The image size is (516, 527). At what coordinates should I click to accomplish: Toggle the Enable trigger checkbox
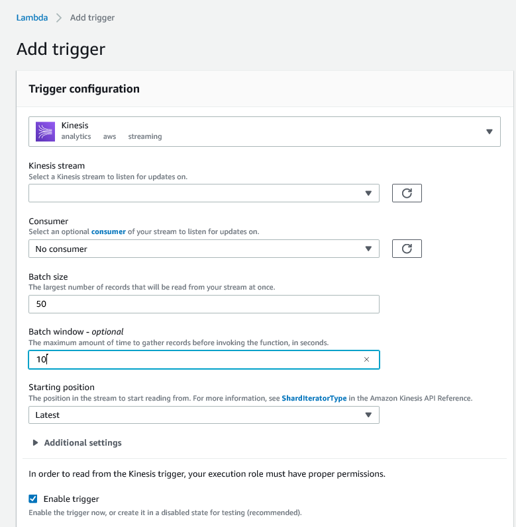[33, 499]
